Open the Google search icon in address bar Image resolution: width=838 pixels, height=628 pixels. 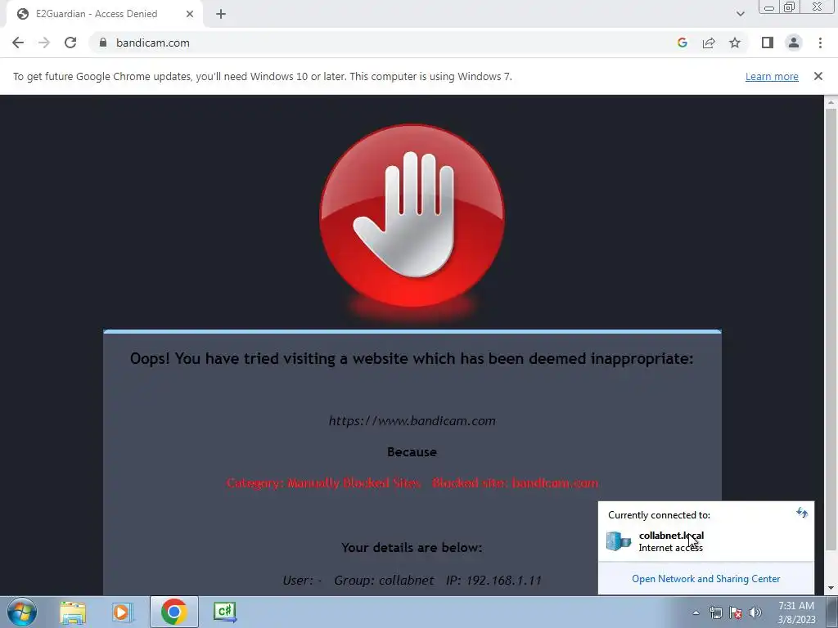pos(682,43)
